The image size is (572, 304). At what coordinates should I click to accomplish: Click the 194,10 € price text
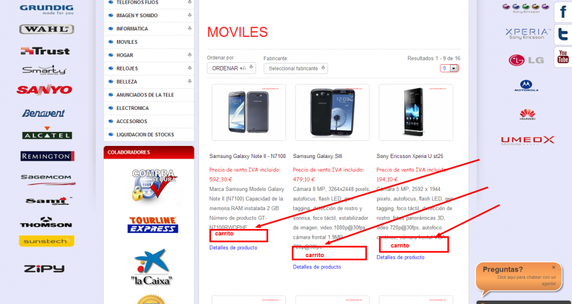pyautogui.click(x=388, y=180)
